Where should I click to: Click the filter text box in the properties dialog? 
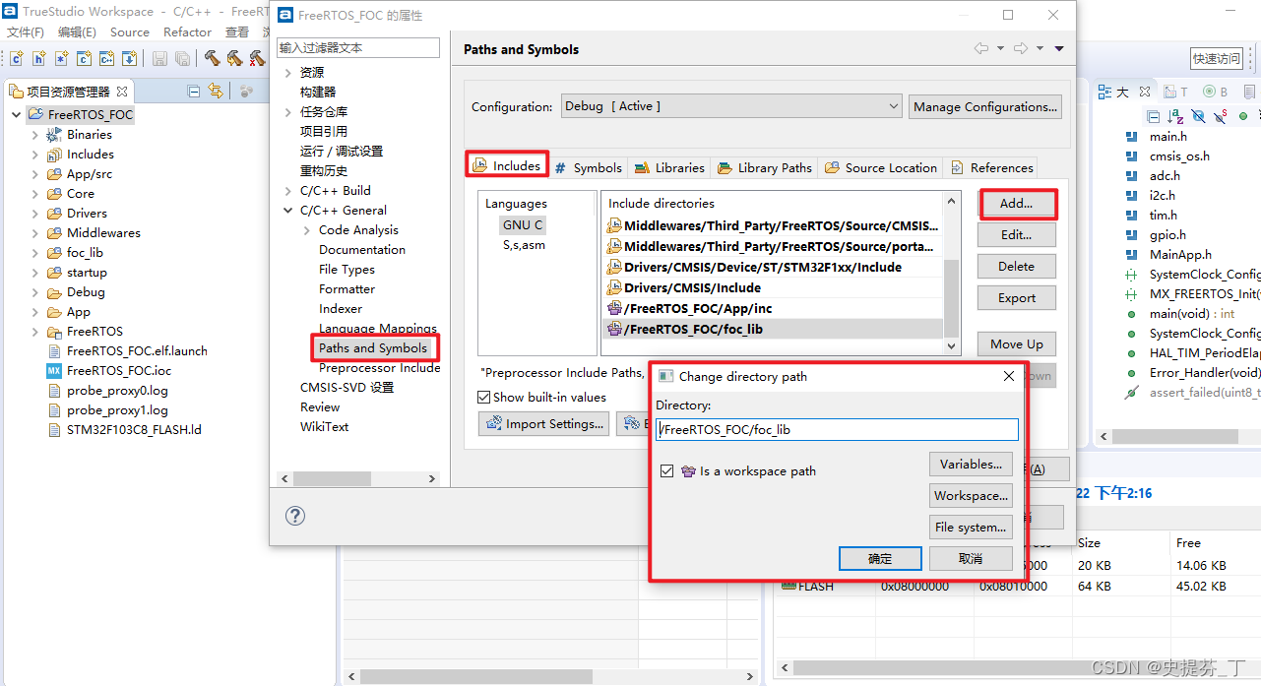[358, 48]
